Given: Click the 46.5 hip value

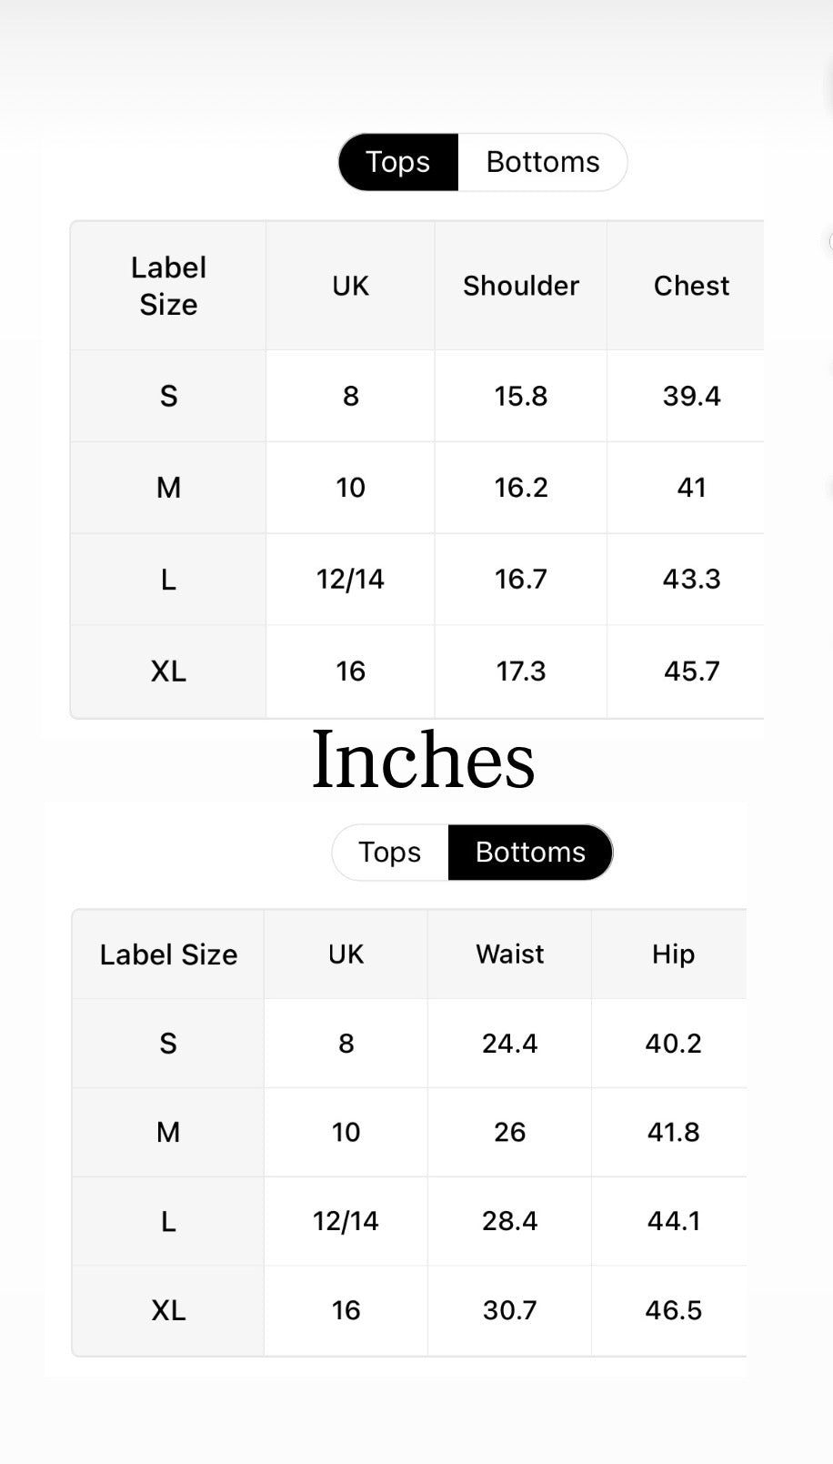Looking at the screenshot, I should pos(673,1310).
